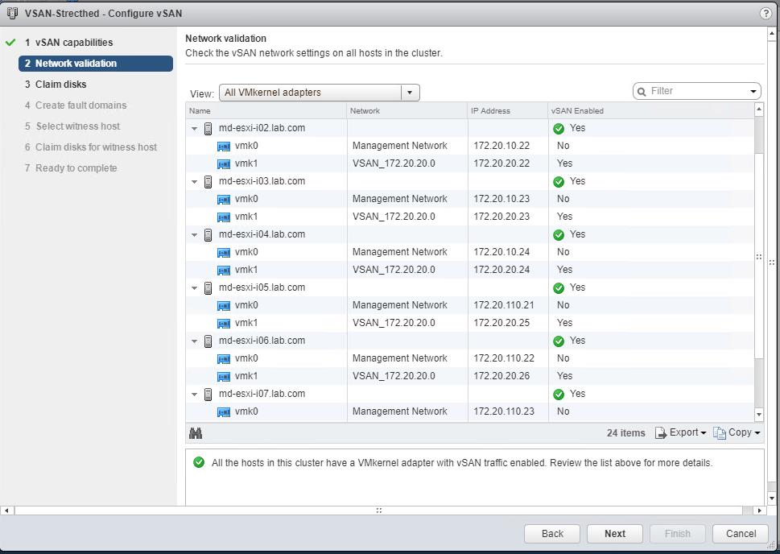Collapse the md-esxi-i05.lab.com host row

point(195,288)
